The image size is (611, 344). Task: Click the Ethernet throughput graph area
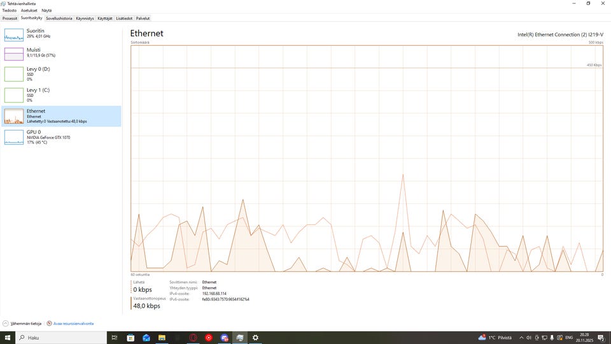pos(367,159)
